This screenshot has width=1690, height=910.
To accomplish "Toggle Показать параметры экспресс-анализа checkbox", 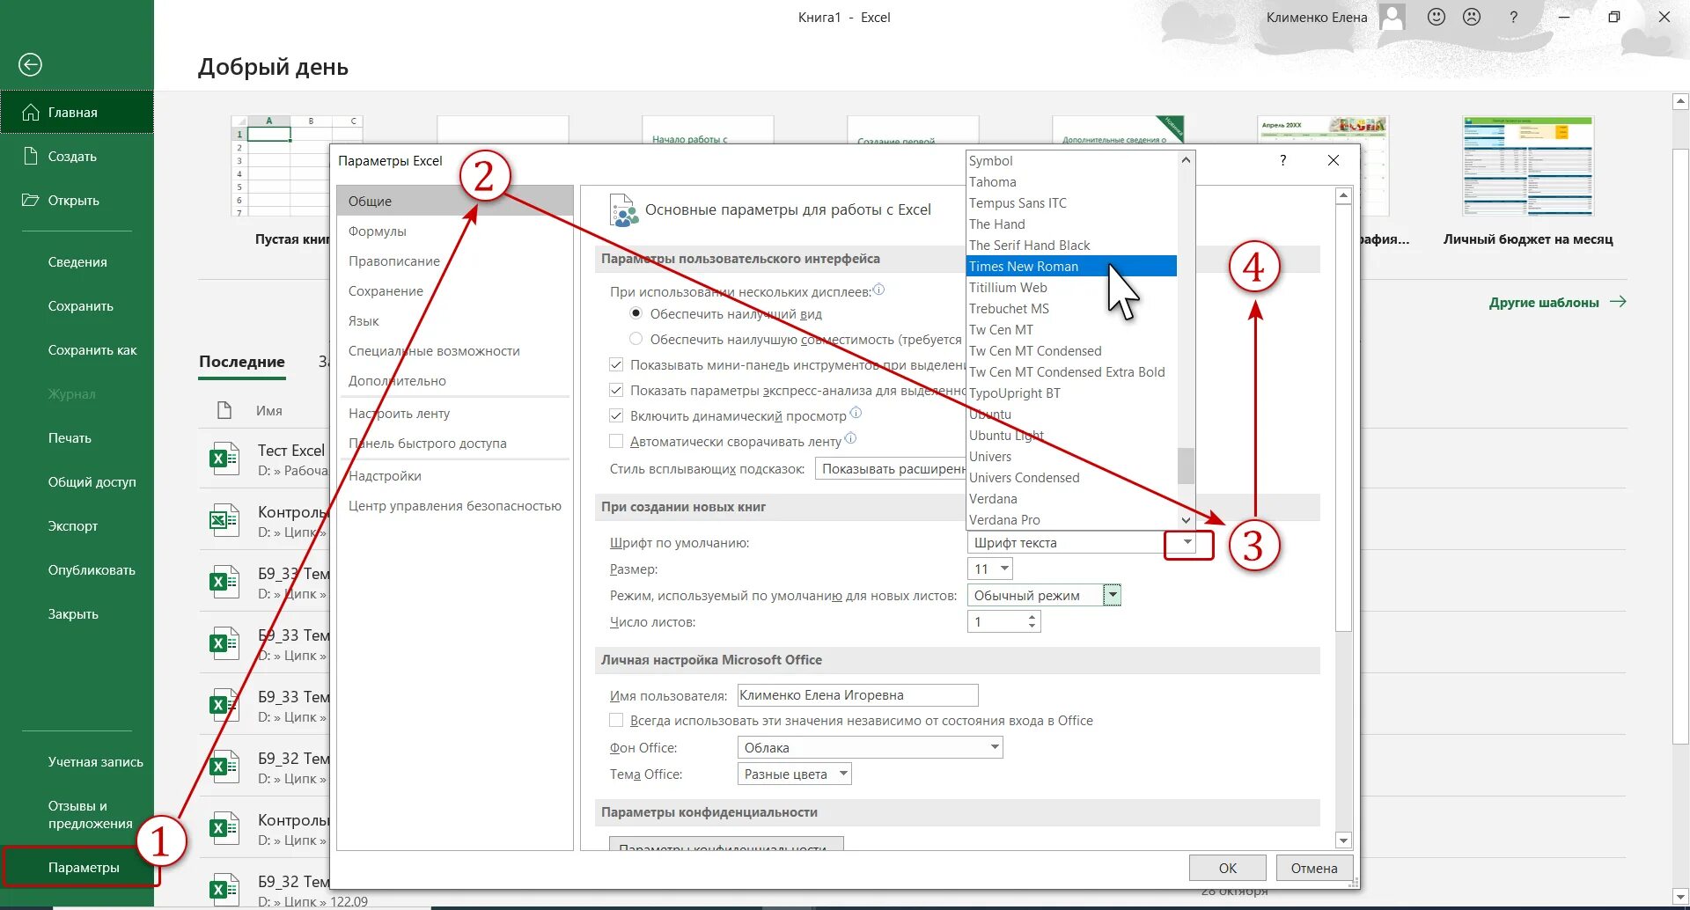I will click(616, 390).
